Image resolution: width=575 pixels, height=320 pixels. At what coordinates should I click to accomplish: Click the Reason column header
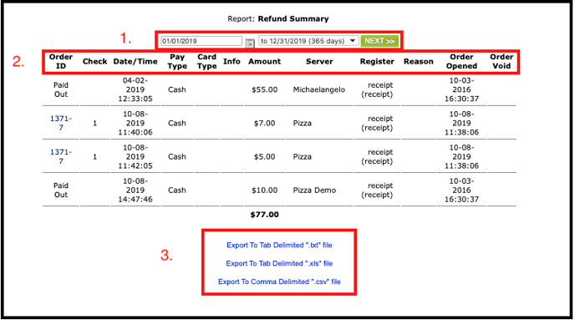point(419,62)
